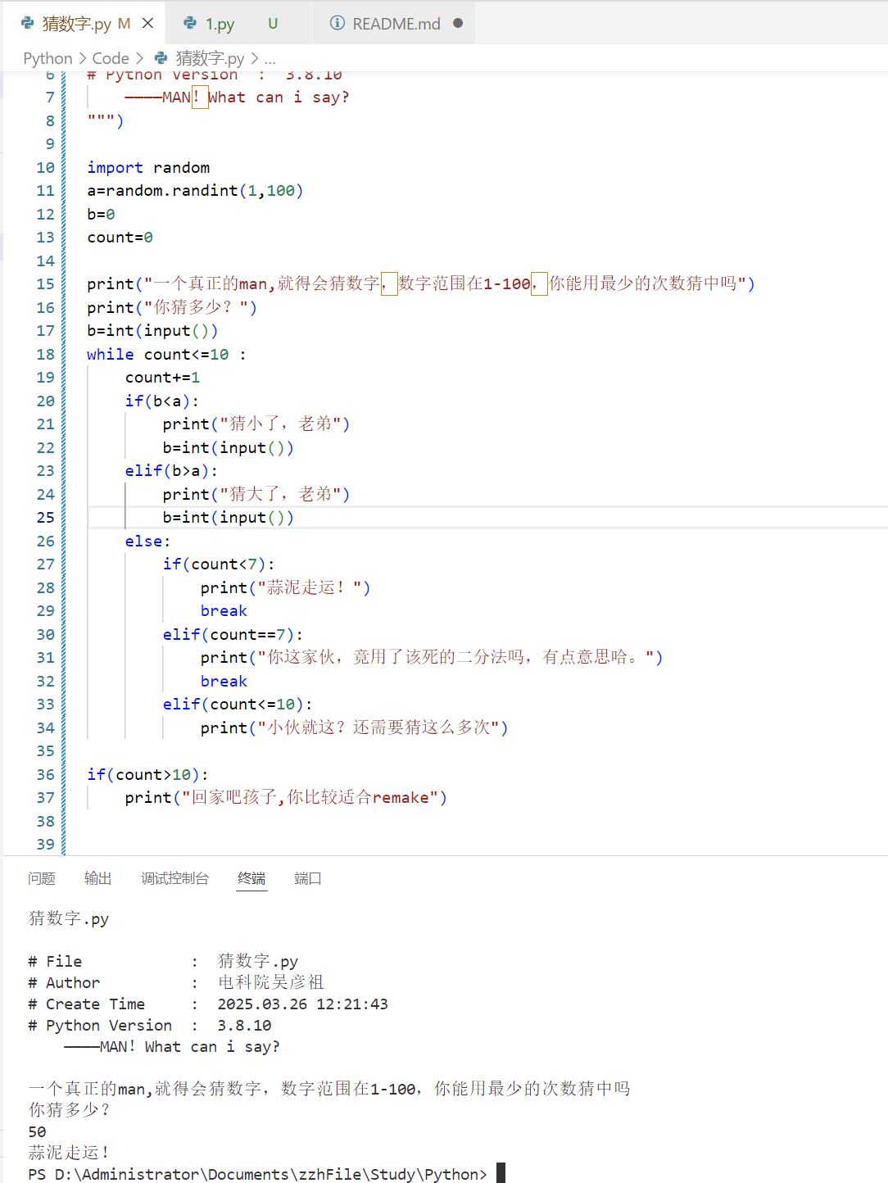This screenshot has height=1183, width=888.
Task: Open the 问题 panel tab
Action: [41, 878]
